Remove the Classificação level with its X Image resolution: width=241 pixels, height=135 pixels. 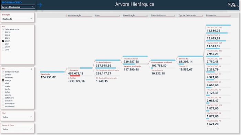147,16
